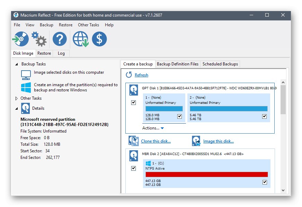Screen dimensions: 302x207
Task: Click the red usage bar of C: partition
Action: click(x=207, y=174)
